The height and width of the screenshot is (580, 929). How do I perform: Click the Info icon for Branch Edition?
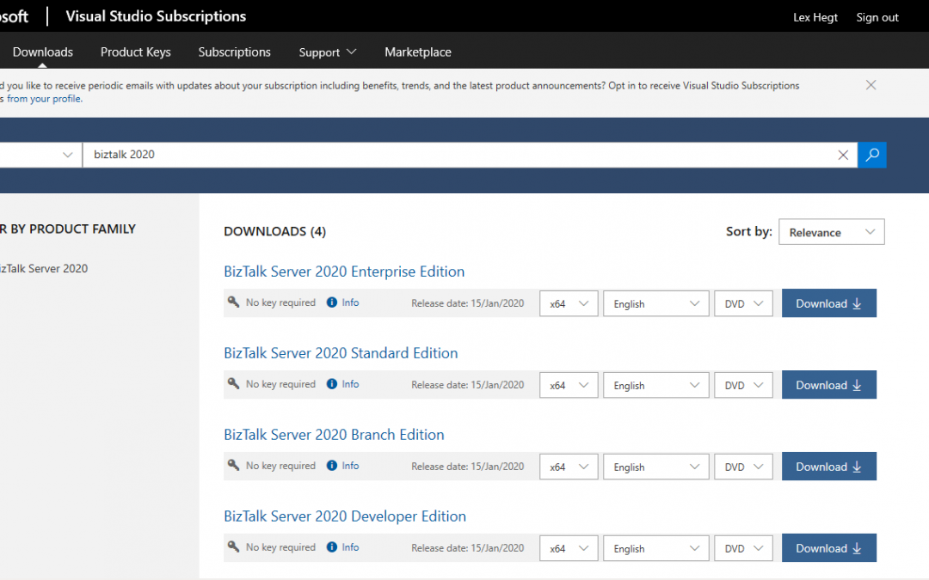pos(332,466)
